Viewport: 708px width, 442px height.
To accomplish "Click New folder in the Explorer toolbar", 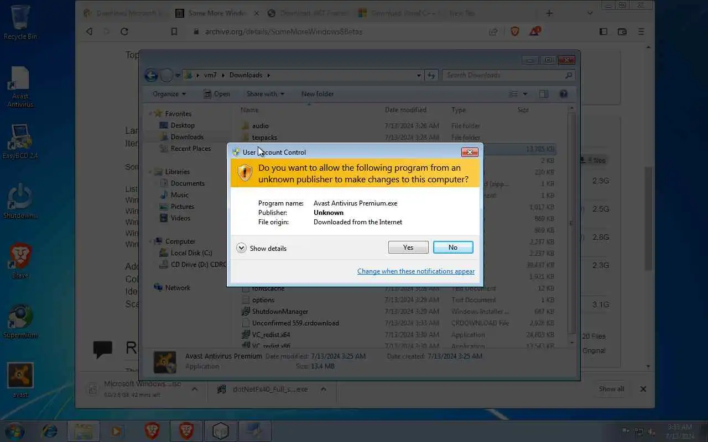I will tap(317, 94).
